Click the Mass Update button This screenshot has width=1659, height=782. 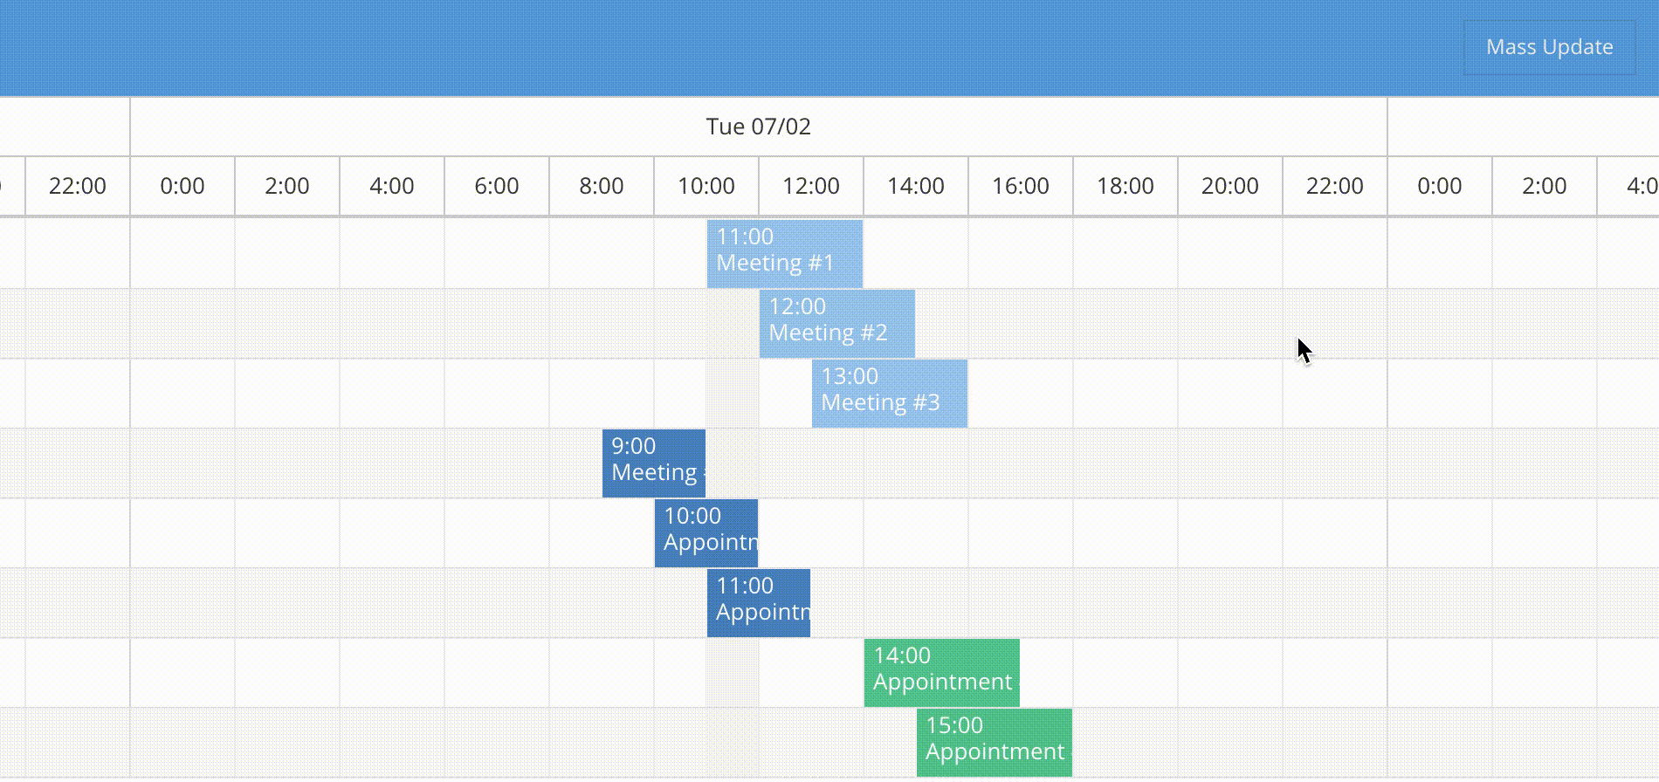tap(1549, 47)
